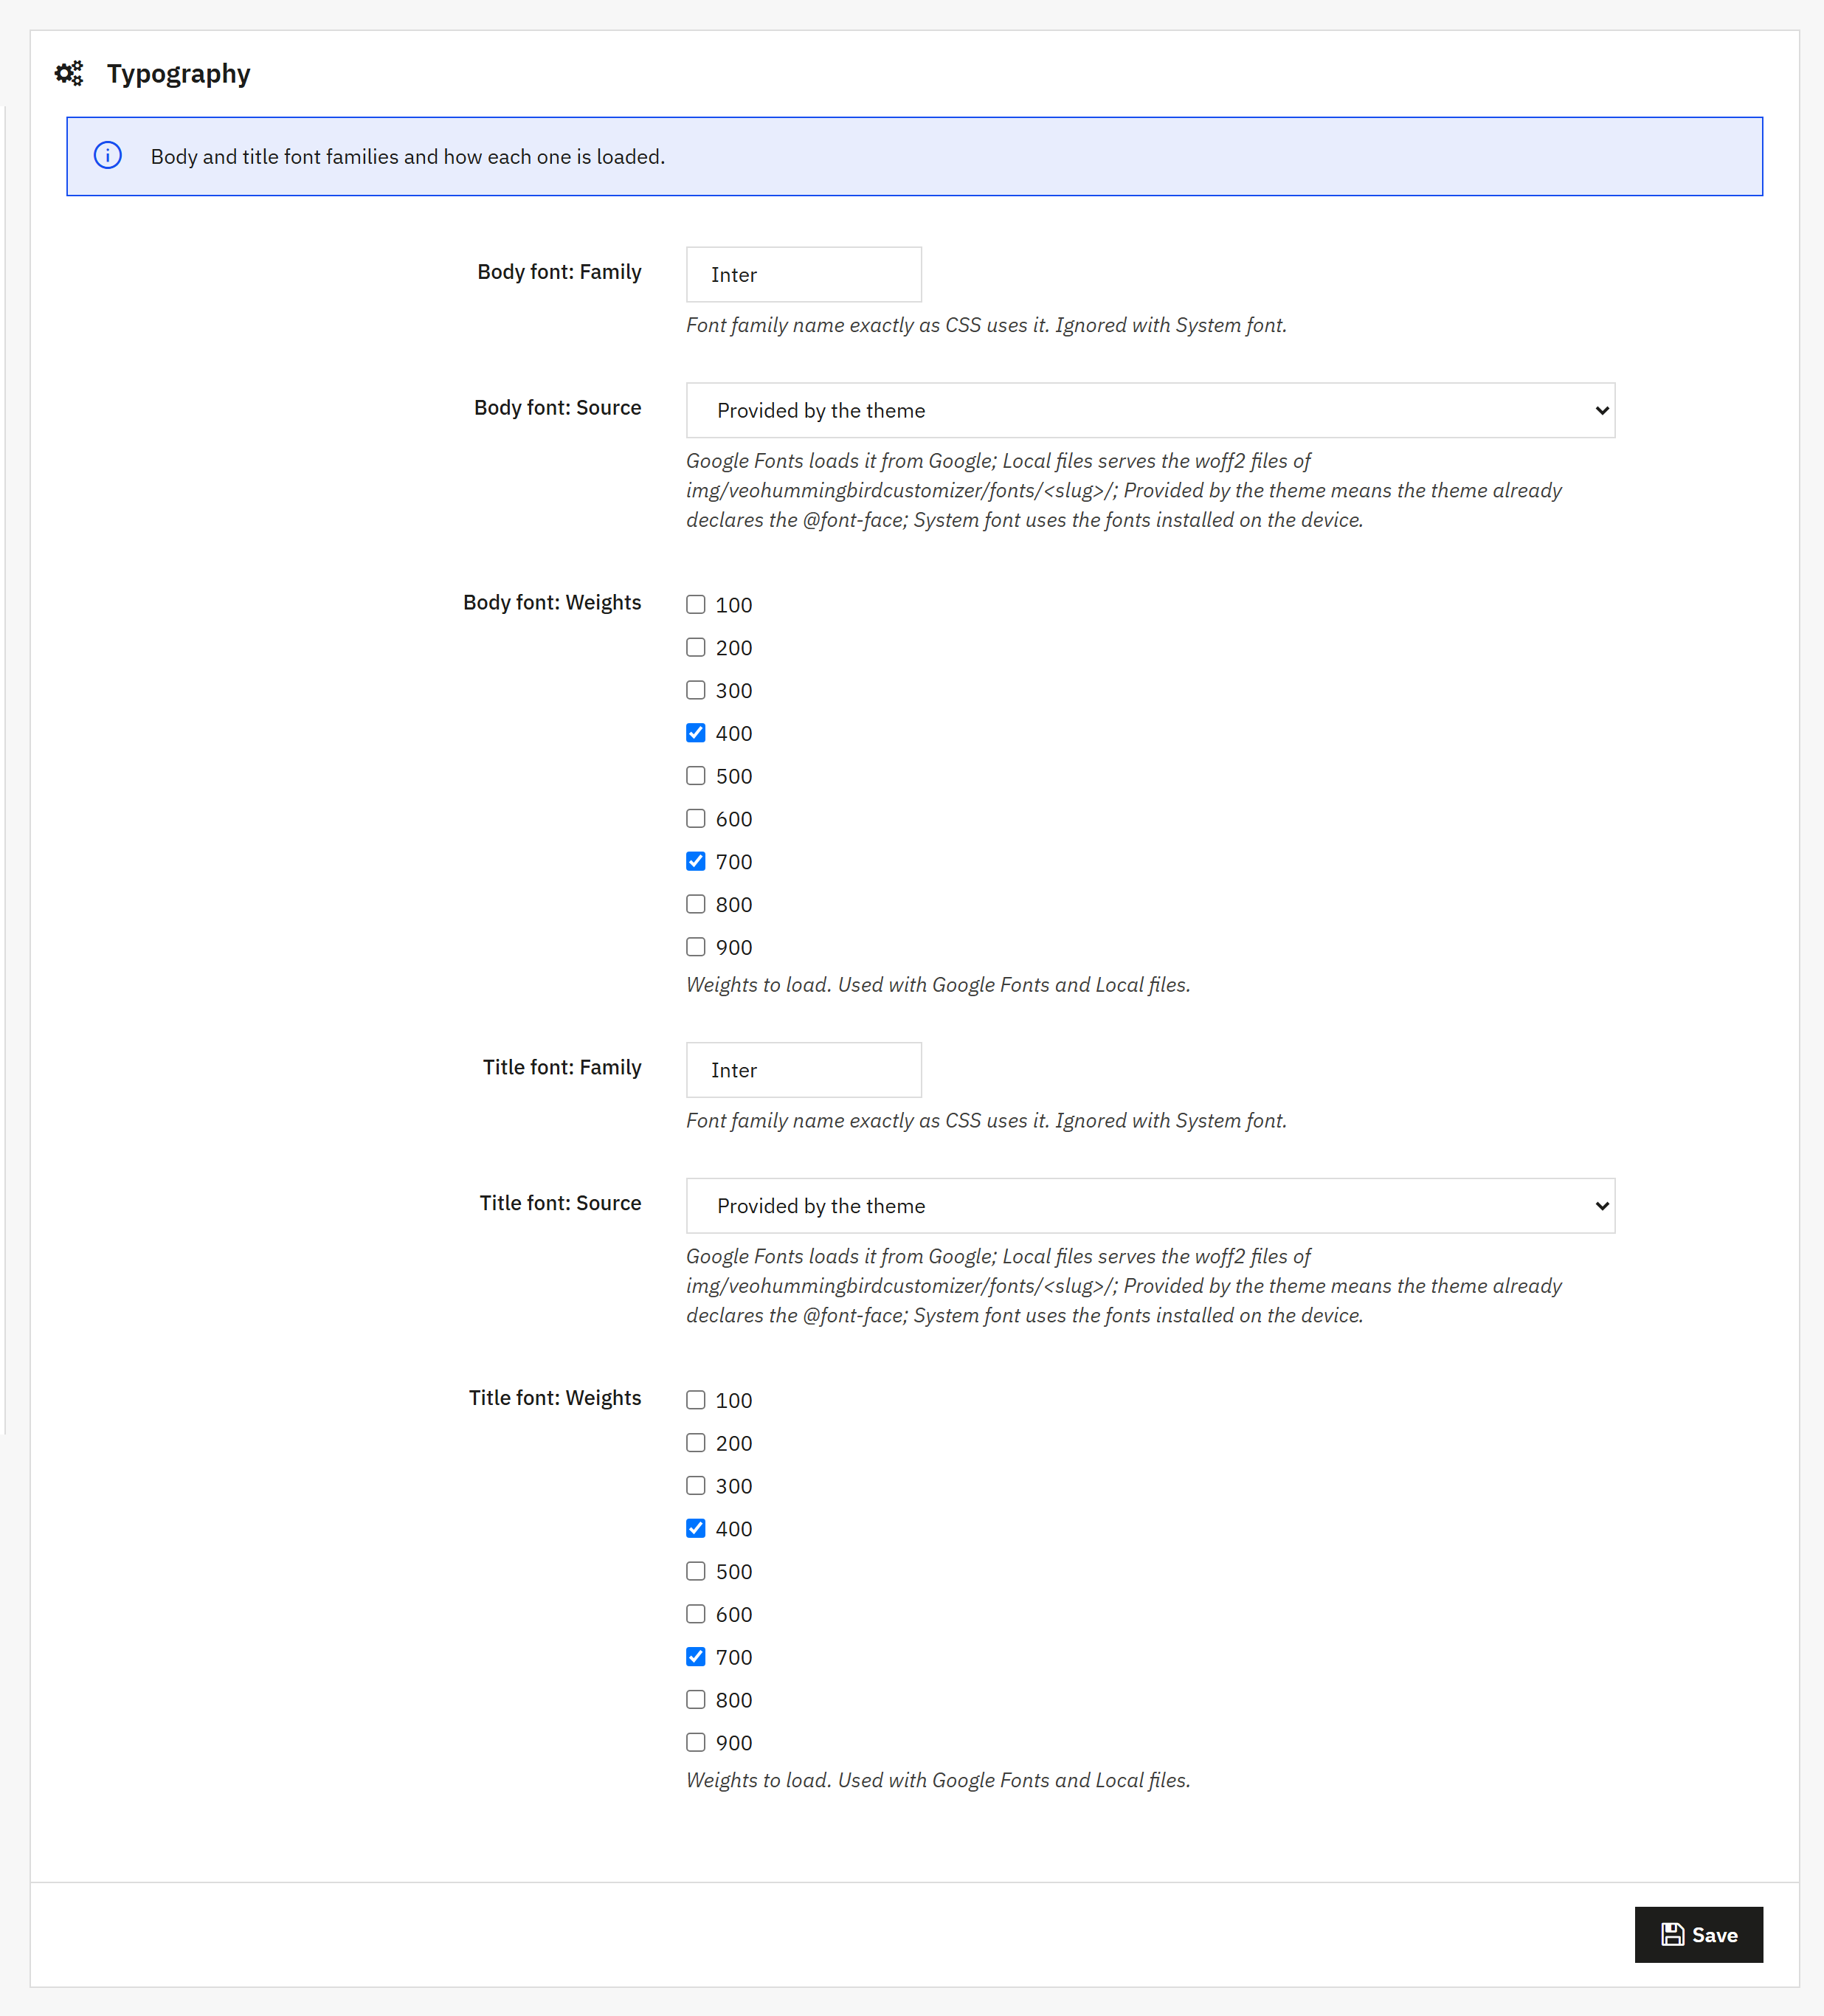Image resolution: width=1824 pixels, height=2016 pixels.
Task: Enable Body font weight 500
Action: [696, 776]
